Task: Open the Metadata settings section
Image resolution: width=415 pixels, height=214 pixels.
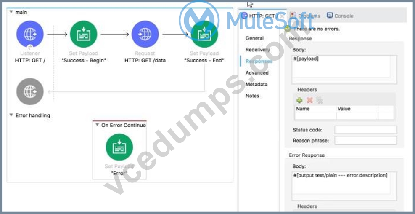Action: (256, 84)
